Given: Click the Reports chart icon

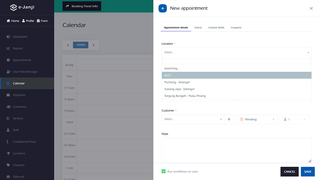Looking at the screenshot, I should [x=8, y=48].
